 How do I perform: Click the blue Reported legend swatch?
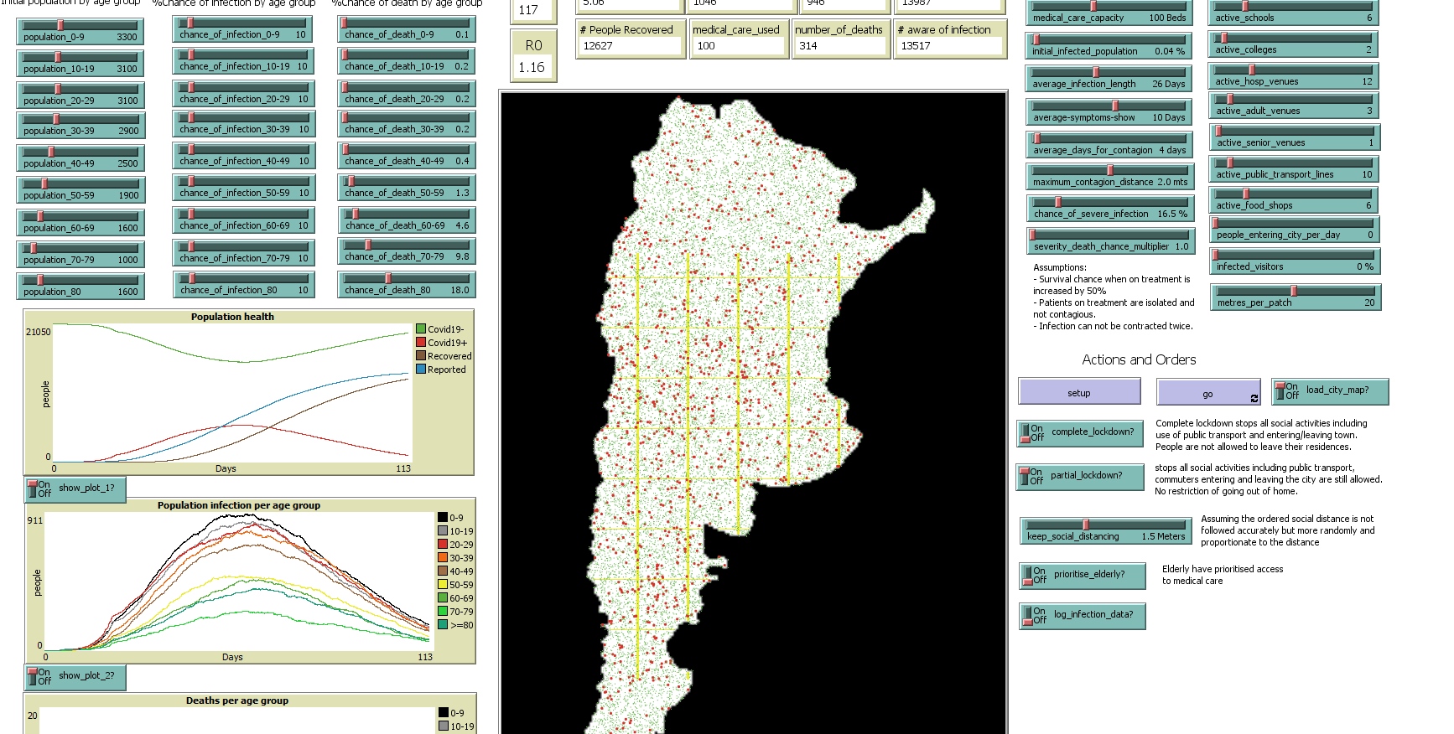tap(421, 370)
